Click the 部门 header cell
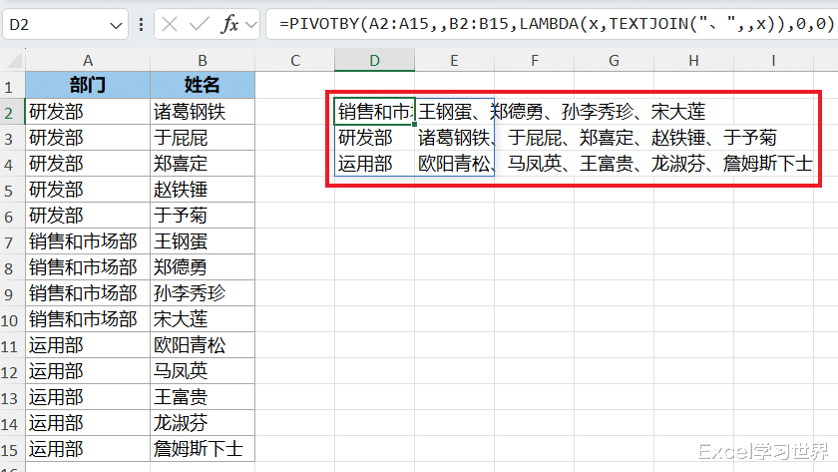The image size is (838, 472). [x=88, y=85]
